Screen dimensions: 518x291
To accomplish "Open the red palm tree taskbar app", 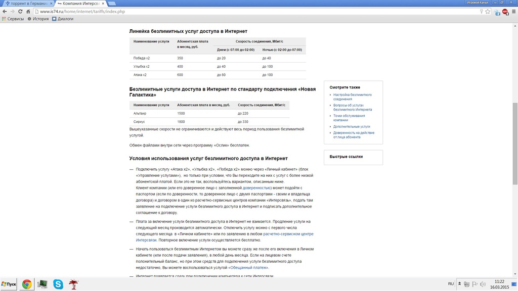I will point(73,284).
